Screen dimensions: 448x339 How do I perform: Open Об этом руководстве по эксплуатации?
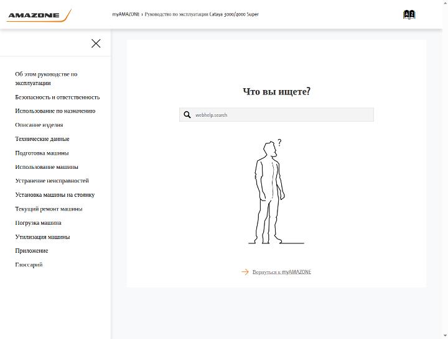coord(46,78)
